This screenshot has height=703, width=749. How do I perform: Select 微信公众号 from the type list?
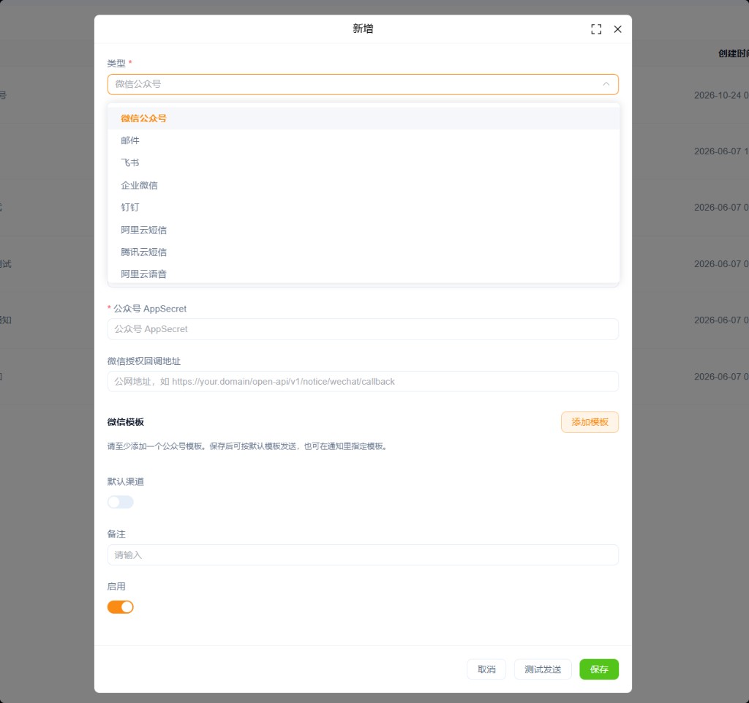click(364, 119)
